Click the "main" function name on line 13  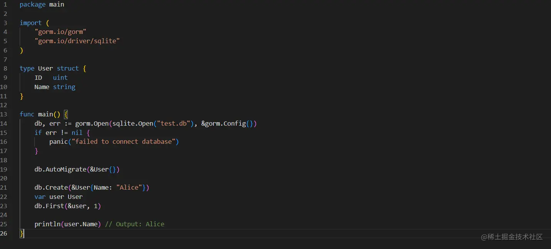pyautogui.click(x=45, y=114)
